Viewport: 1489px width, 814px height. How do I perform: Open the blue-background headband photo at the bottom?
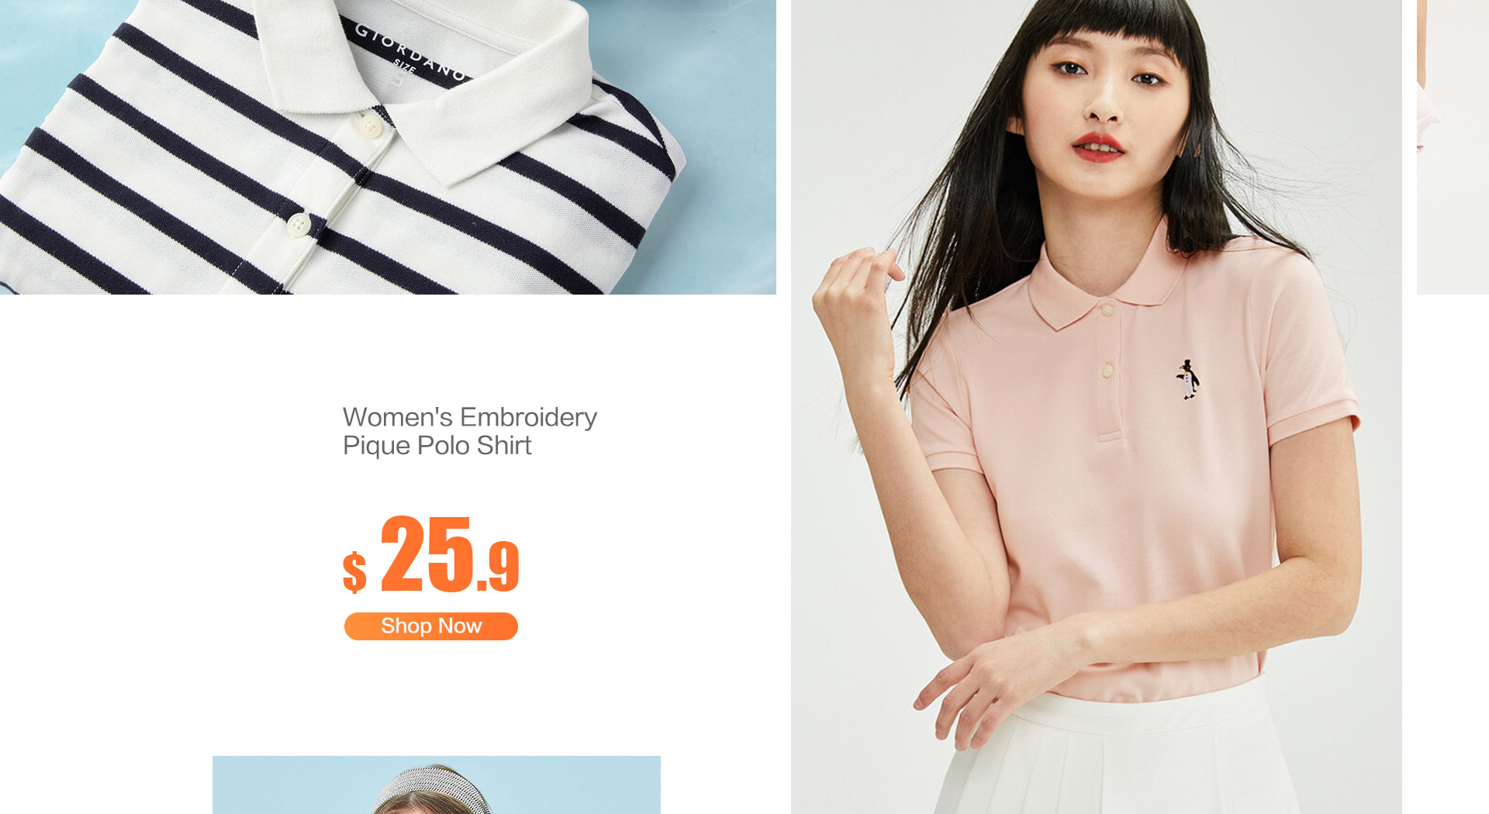(437, 785)
